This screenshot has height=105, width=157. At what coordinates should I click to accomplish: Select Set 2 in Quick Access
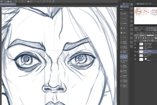coord(124,10)
